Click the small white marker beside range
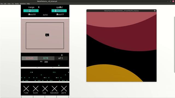 pos(39,7)
